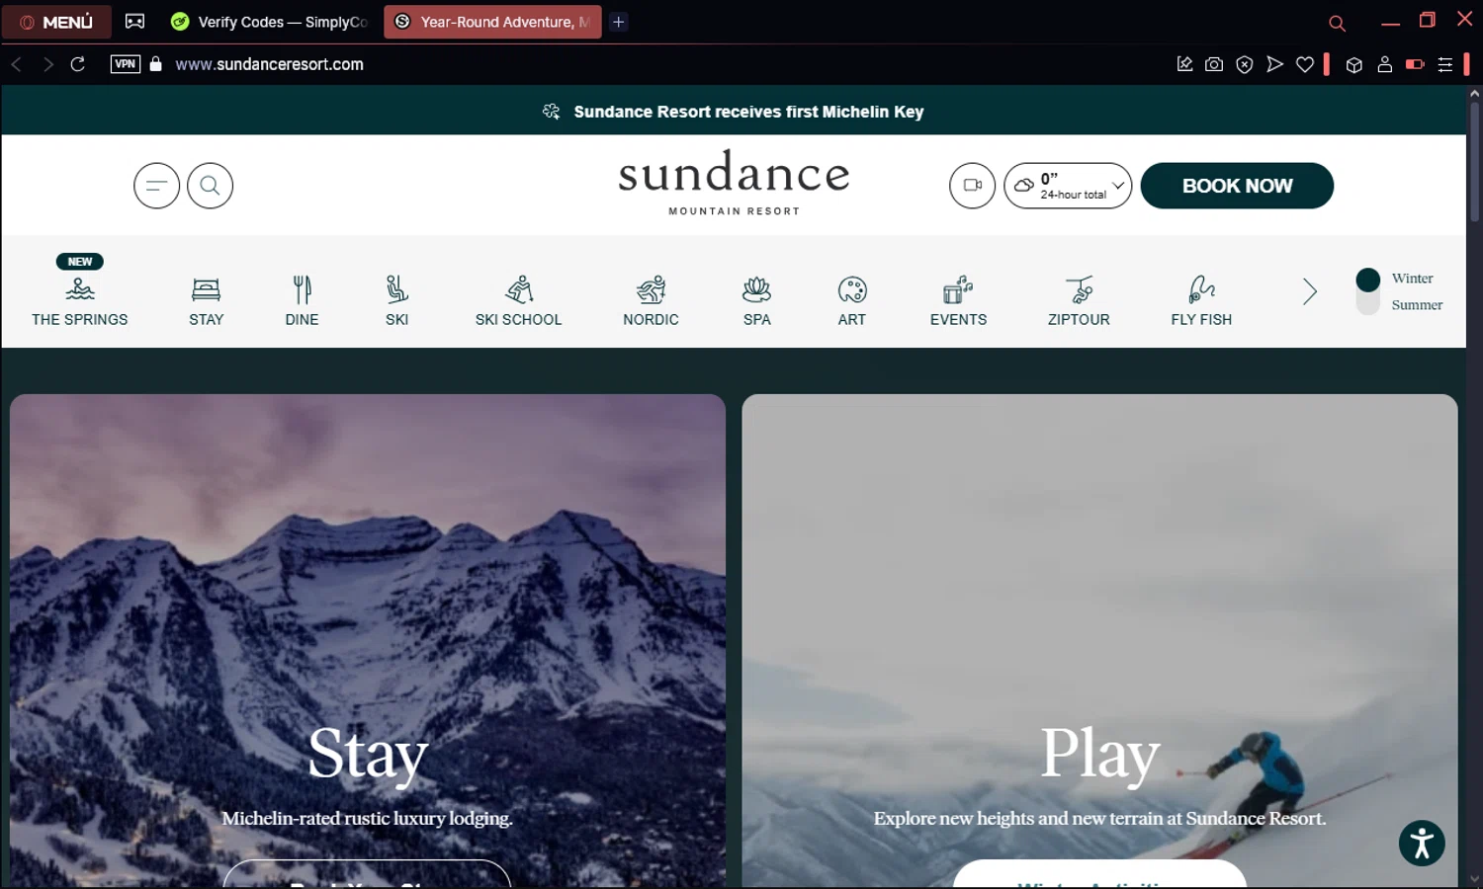Click the page vertical scrollbar thumb
This screenshot has height=889, width=1483.
pos(1475,163)
